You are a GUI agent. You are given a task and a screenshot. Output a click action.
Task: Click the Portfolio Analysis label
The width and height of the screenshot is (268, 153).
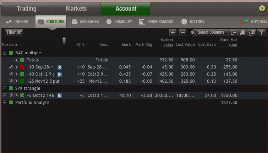32,103
